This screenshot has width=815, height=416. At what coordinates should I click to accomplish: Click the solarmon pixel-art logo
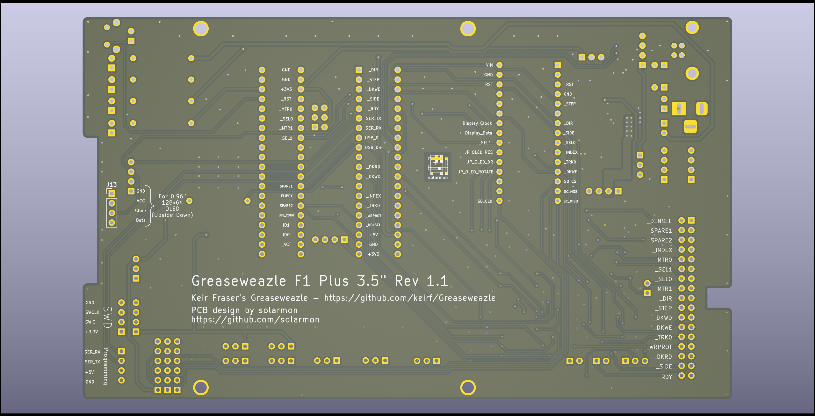click(438, 167)
